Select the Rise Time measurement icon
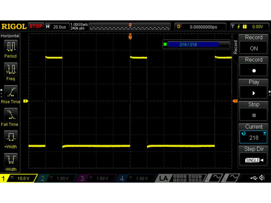This screenshot has height=203, width=271. (x=10, y=92)
